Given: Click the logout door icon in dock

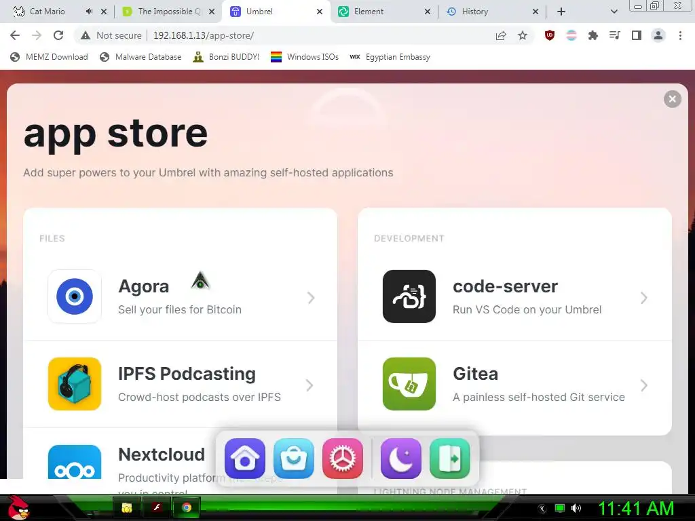Looking at the screenshot, I should (450, 459).
